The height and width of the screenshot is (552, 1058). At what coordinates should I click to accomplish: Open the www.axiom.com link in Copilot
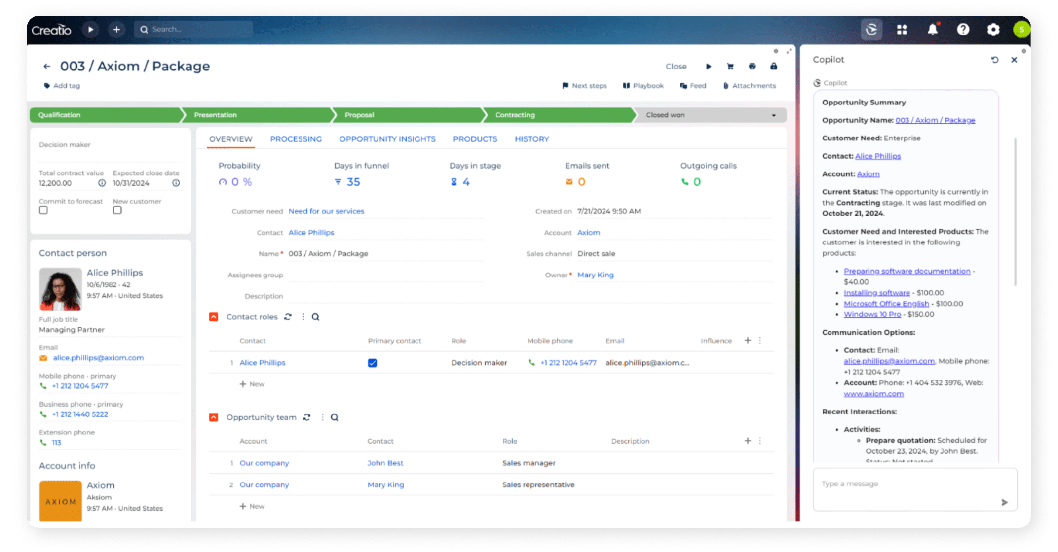pos(873,394)
